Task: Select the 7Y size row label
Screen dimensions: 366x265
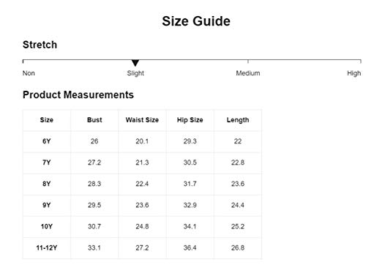Action: [x=47, y=163]
